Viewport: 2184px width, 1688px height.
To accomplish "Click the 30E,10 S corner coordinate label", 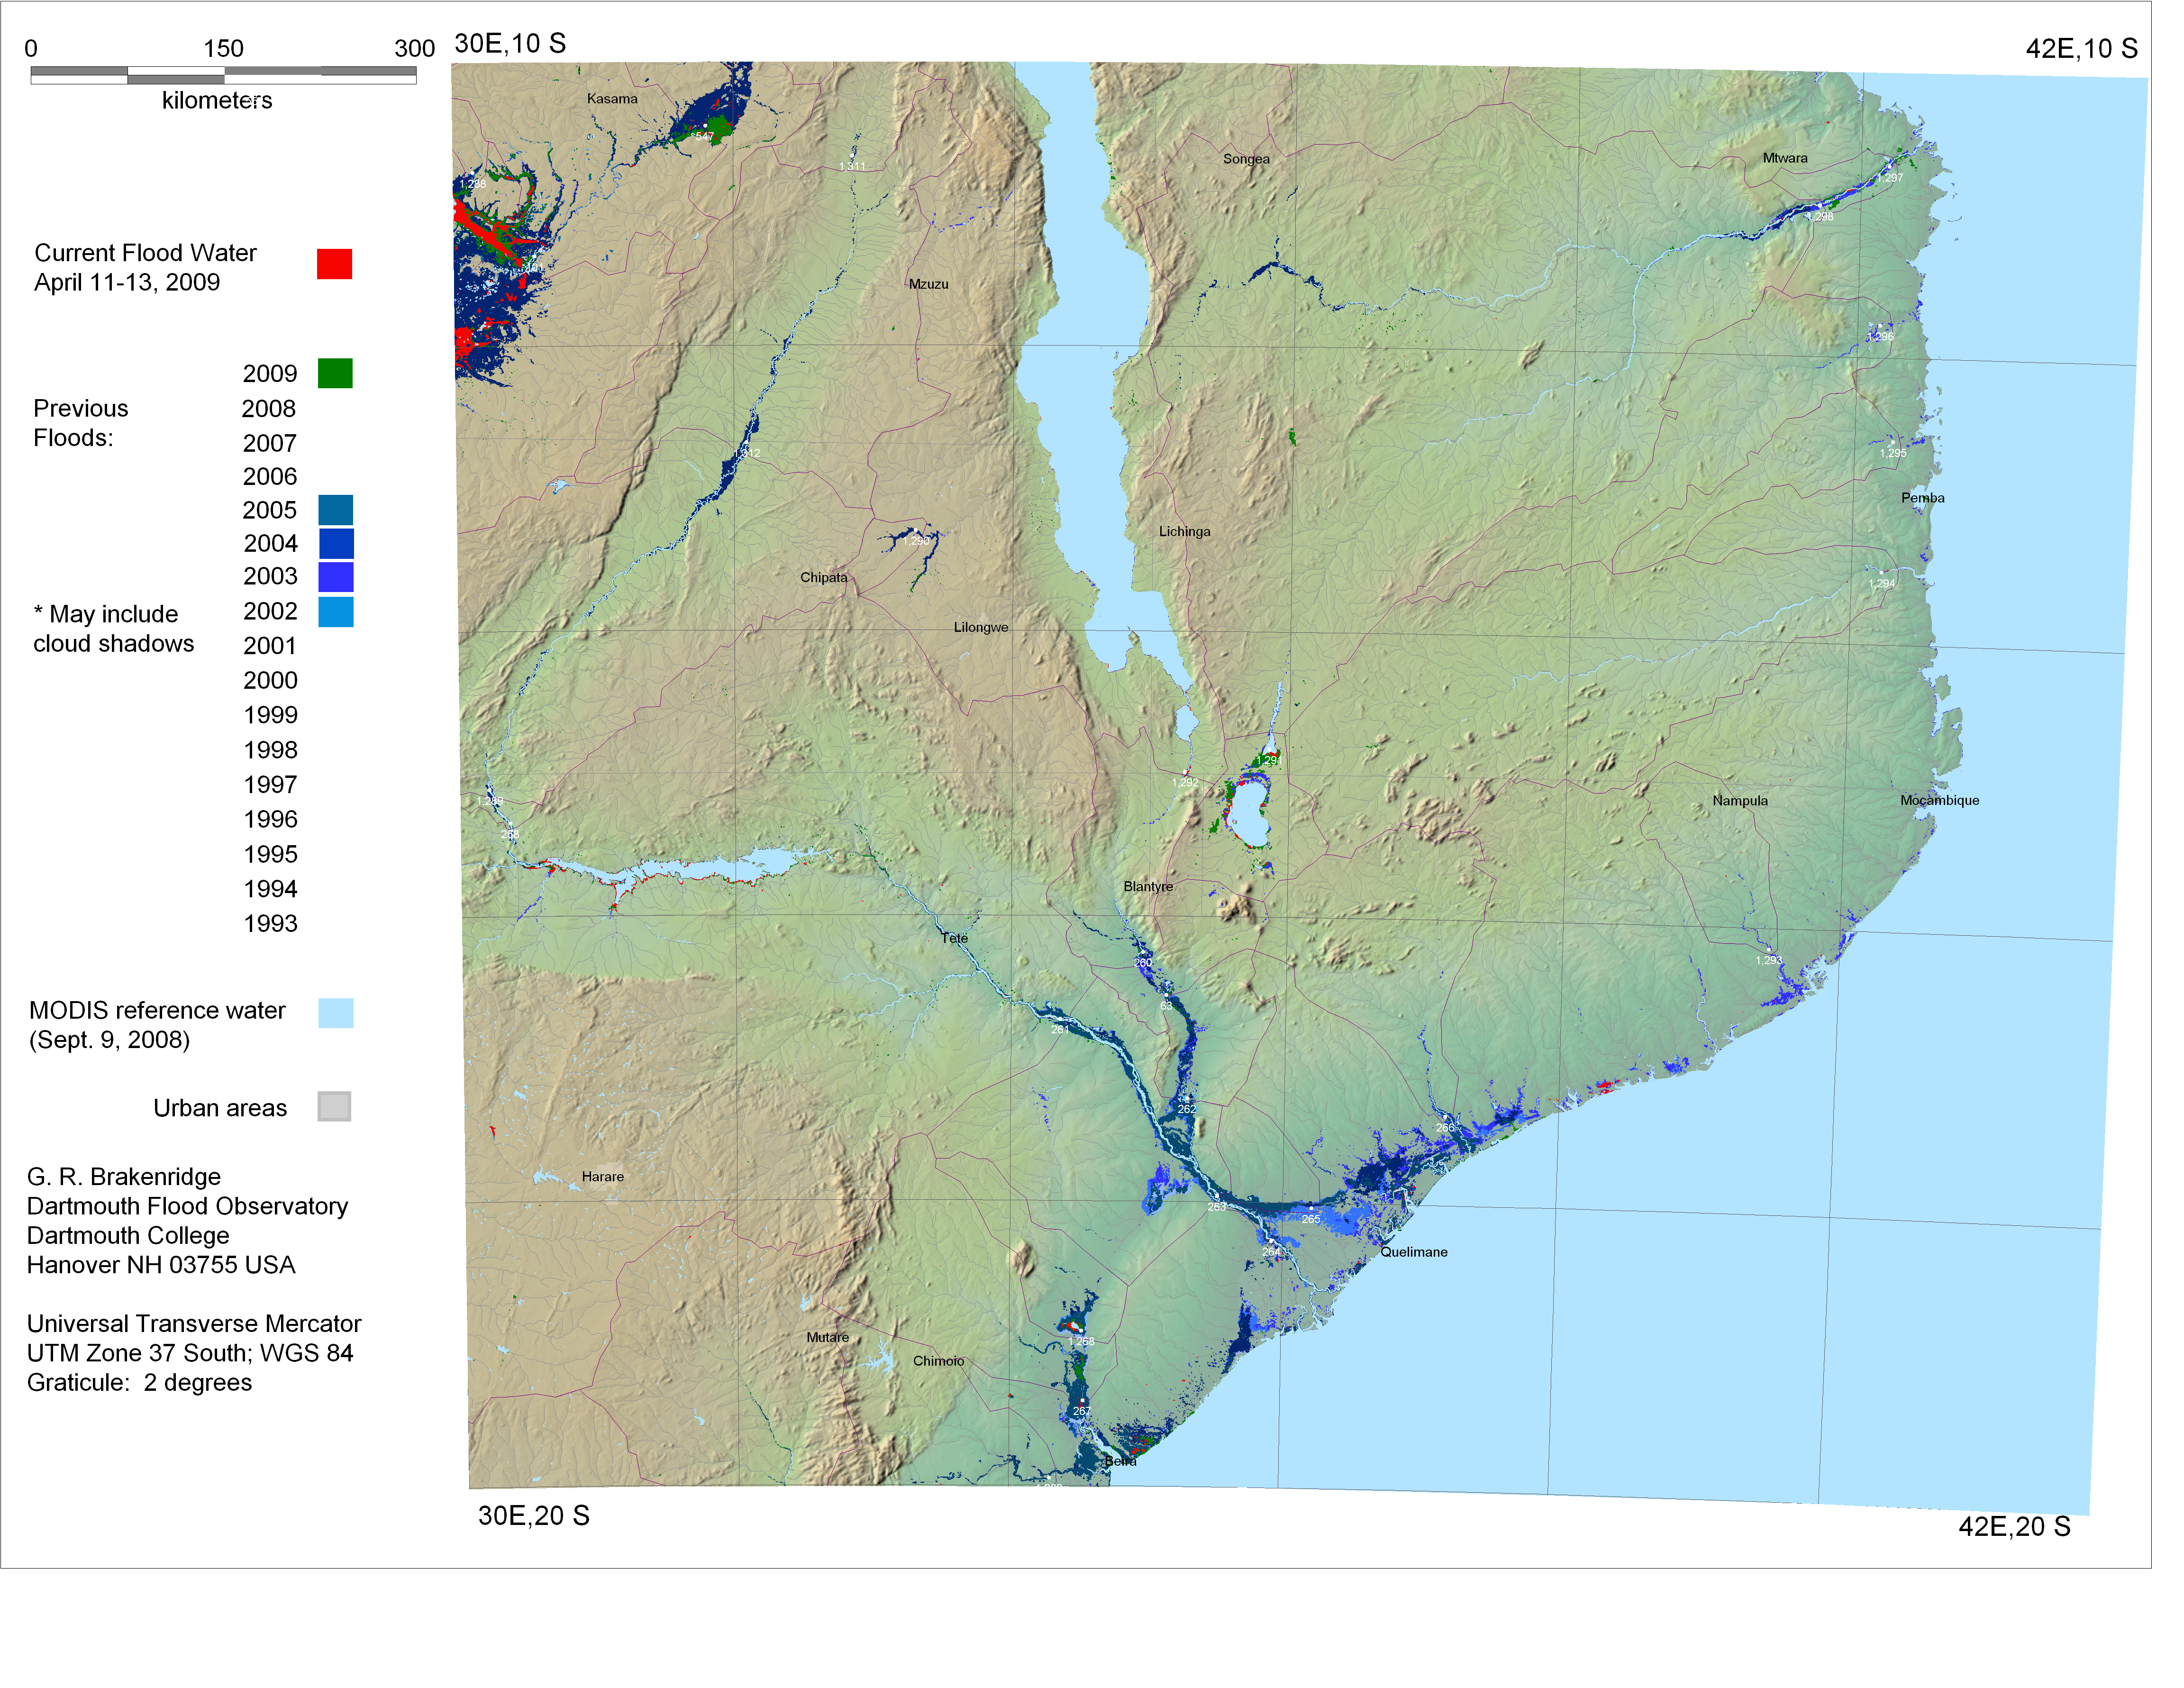I will pyautogui.click(x=510, y=43).
